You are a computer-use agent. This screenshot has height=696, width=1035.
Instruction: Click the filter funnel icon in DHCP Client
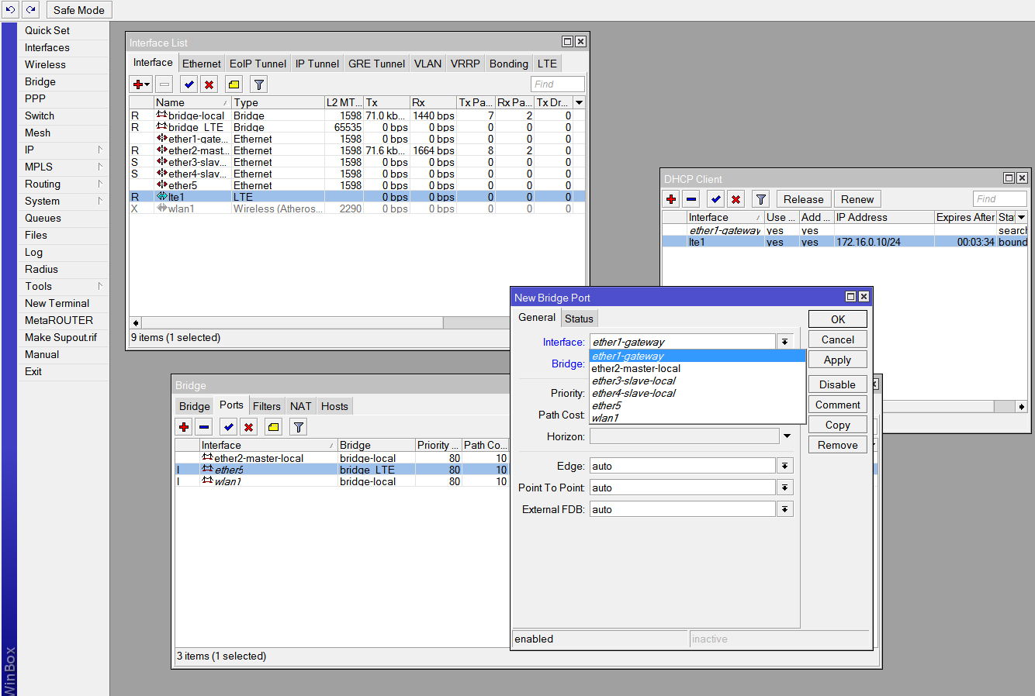(761, 199)
